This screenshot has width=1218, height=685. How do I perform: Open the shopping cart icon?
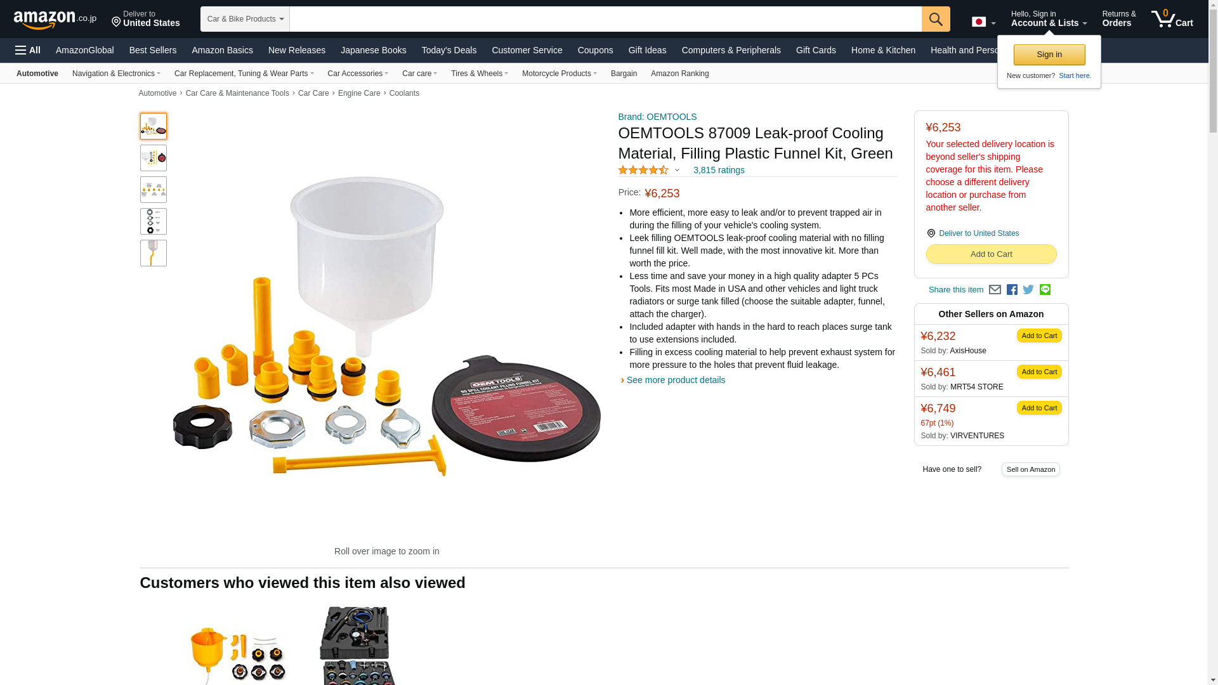(1172, 18)
